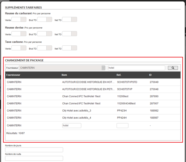This screenshot has width=186, height=162.
Task: Select the Chan Connect row with ref 11206test
Action: (x=92, y=96)
